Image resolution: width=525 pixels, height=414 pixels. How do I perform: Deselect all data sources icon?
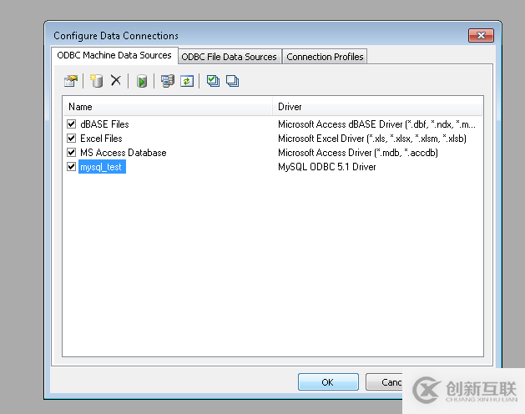point(232,81)
